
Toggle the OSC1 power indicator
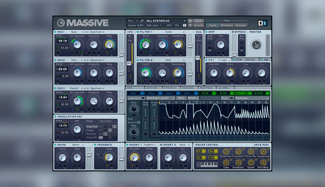tap(55, 32)
